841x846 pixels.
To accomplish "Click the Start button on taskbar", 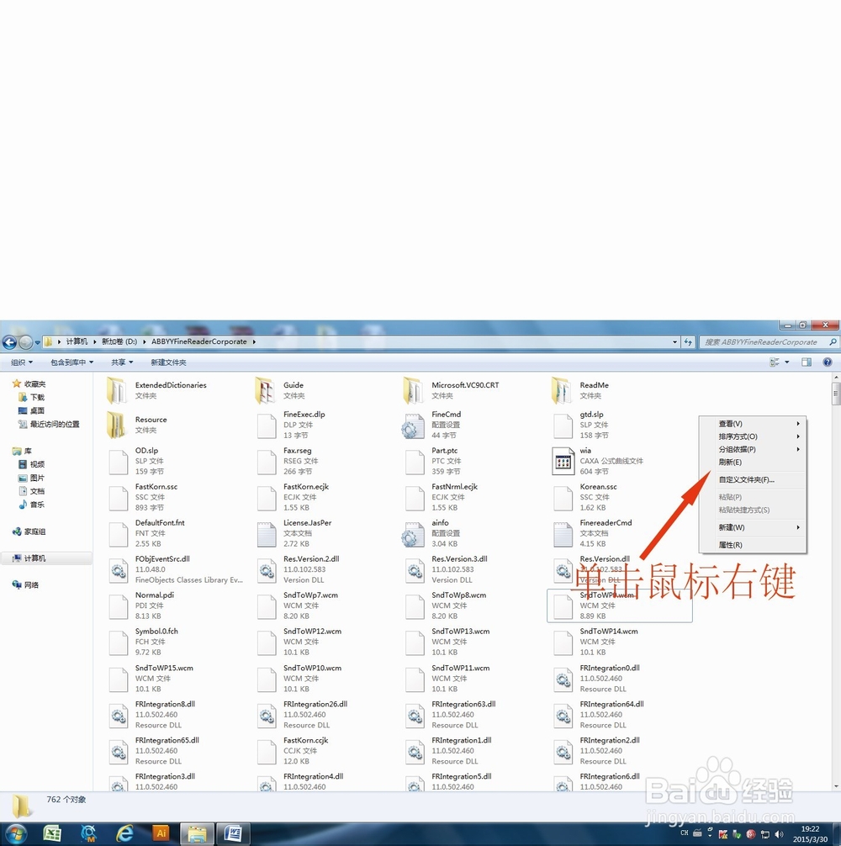I will point(15,833).
